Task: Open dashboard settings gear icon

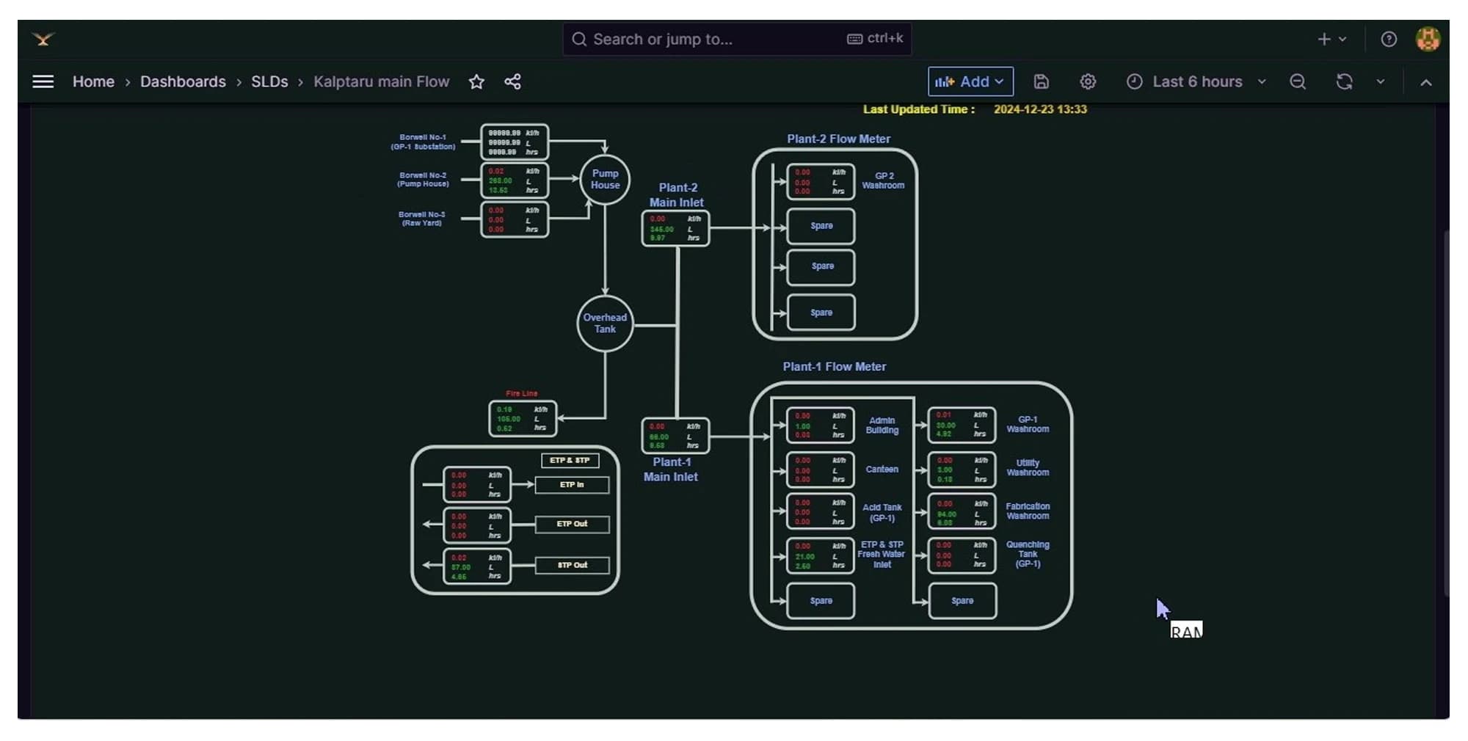Action: (1088, 81)
